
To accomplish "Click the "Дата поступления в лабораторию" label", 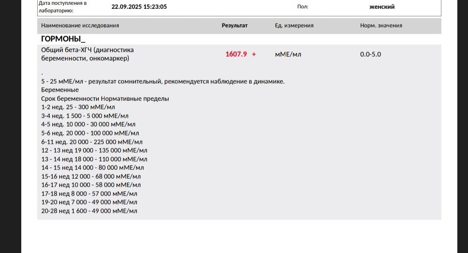I will tap(62, 6).
